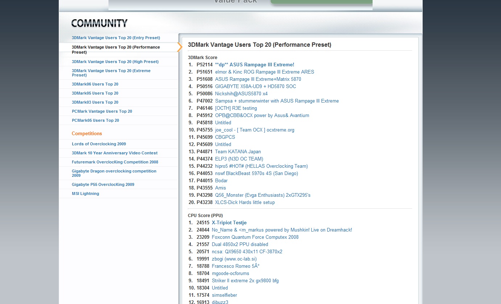Viewport: 501px width, 304px height.
Task: Open OPB@CBB&OCX power by Asus& Avantium
Action: point(262,115)
